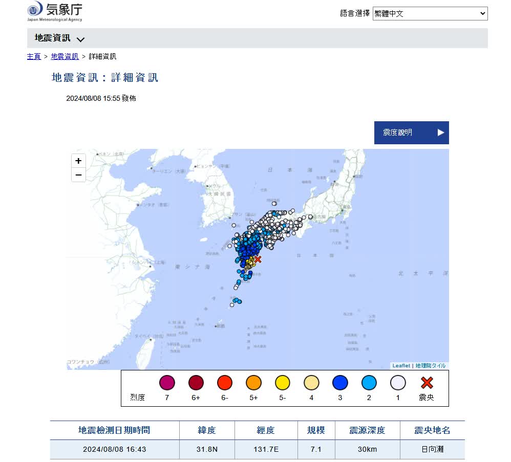The height and width of the screenshot is (462, 511).
Task: Open the 地震資訊 breadcrumb link
Action: click(65, 56)
